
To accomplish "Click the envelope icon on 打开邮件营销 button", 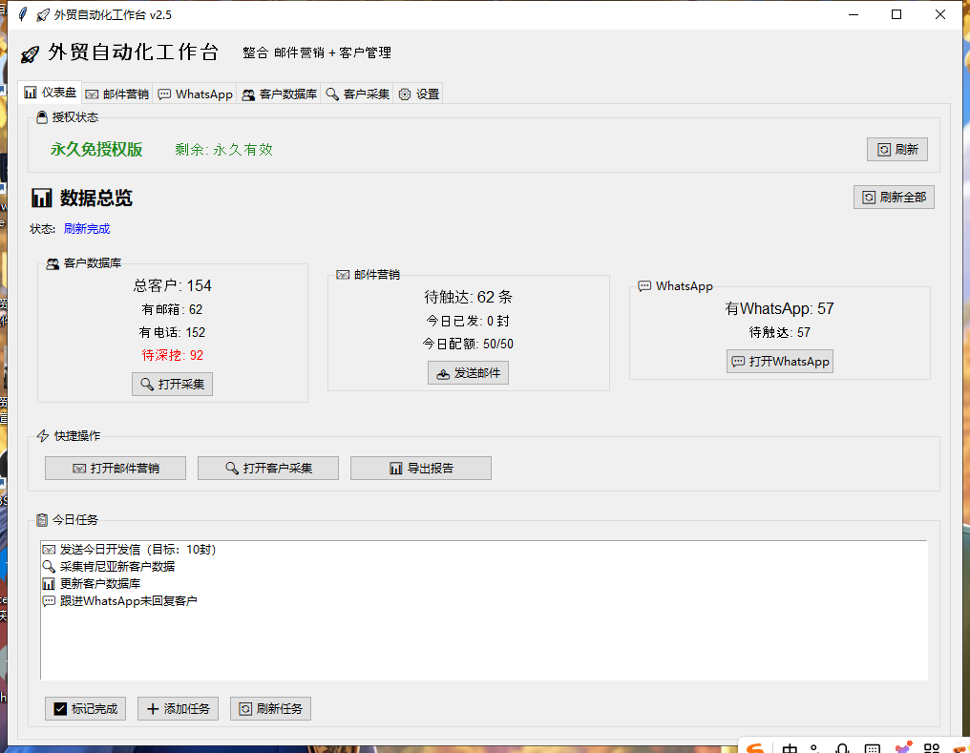I will tap(79, 469).
